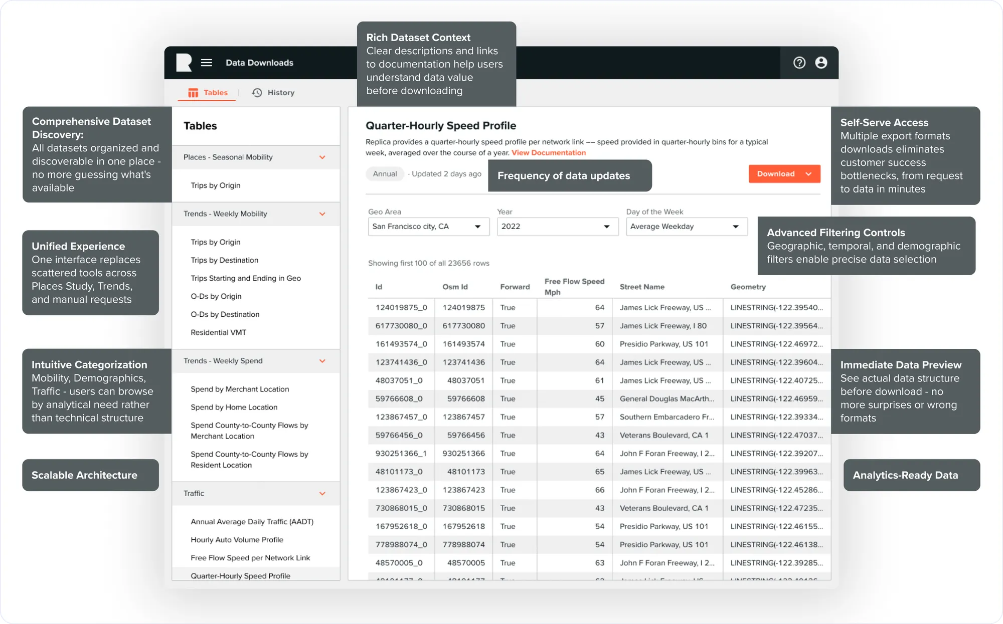Click the Id column header
Screen dimensions: 1003x624
(x=379, y=287)
